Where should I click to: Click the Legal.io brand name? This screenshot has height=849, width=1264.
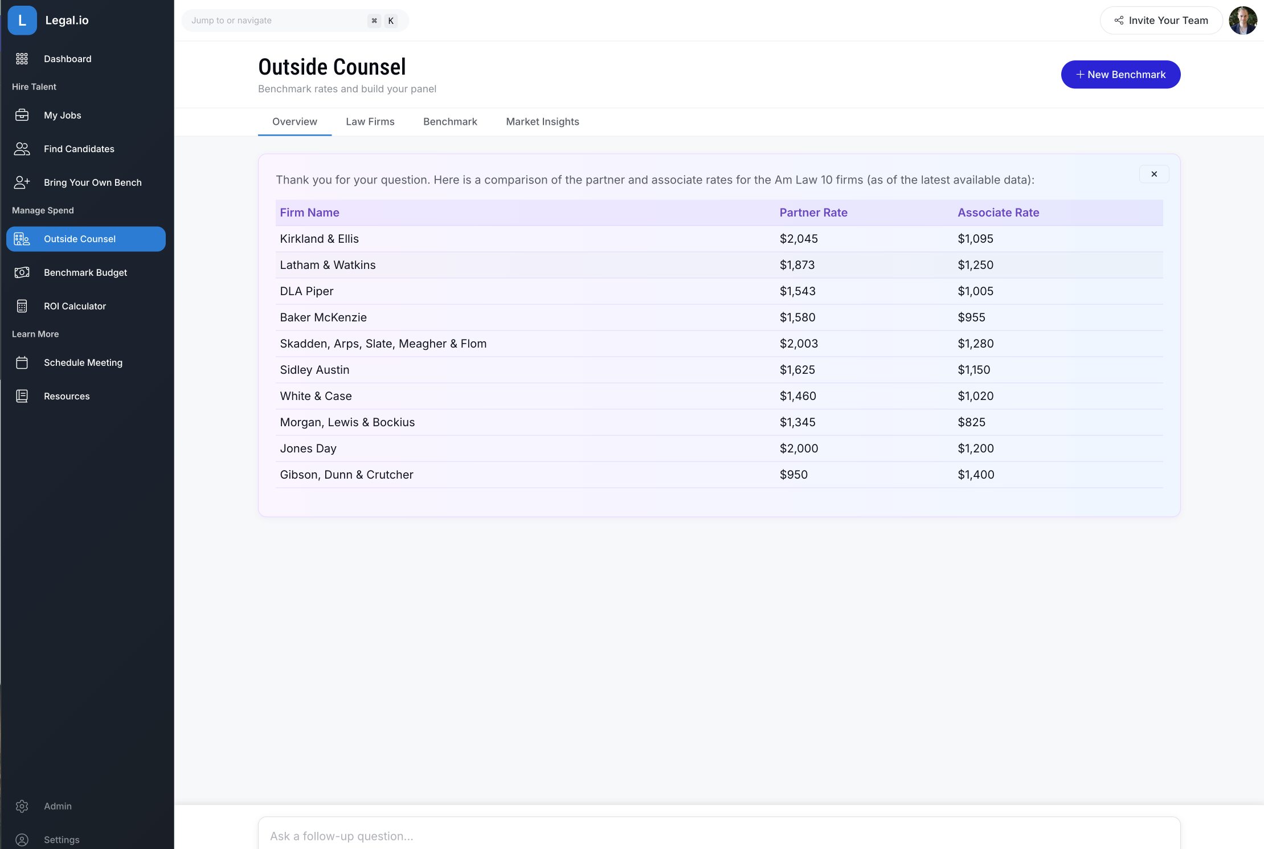[x=67, y=21]
